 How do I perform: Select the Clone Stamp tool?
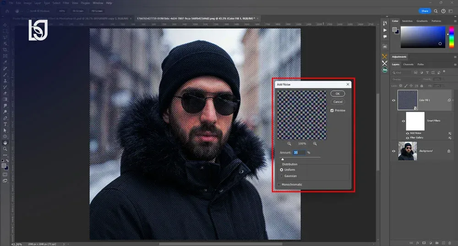click(5, 81)
